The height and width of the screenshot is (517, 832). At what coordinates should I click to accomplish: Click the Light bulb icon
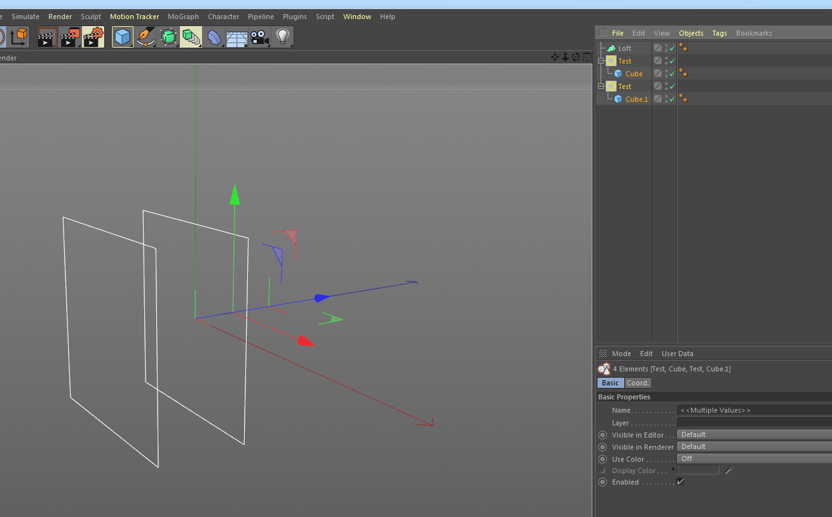coord(283,37)
